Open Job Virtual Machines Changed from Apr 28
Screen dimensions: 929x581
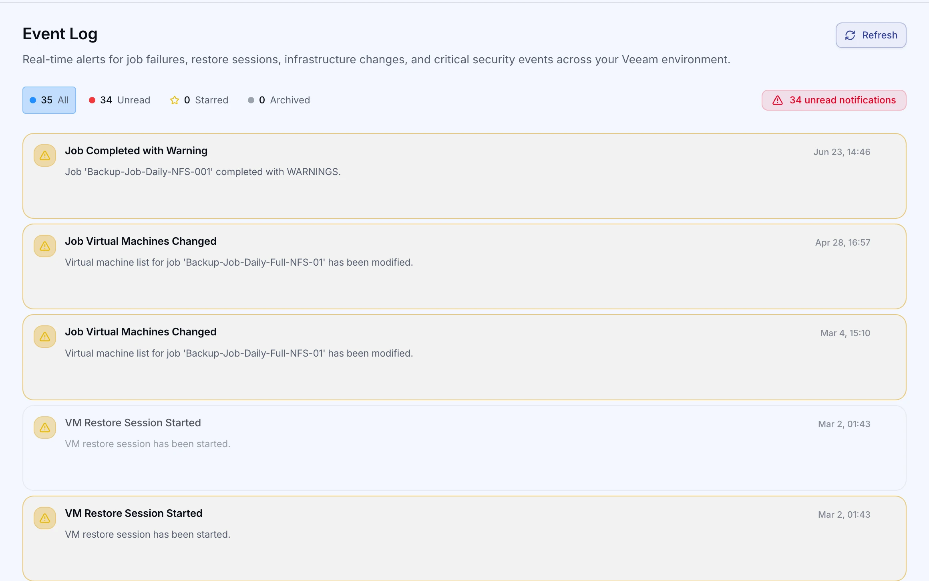141,241
